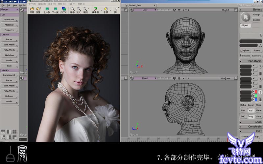The width and height of the screenshot is (263, 164).
Task: Maximize the Right viewport via corner icon
Action: click(235, 78)
